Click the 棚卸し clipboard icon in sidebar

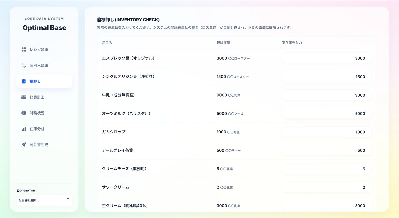click(x=24, y=81)
